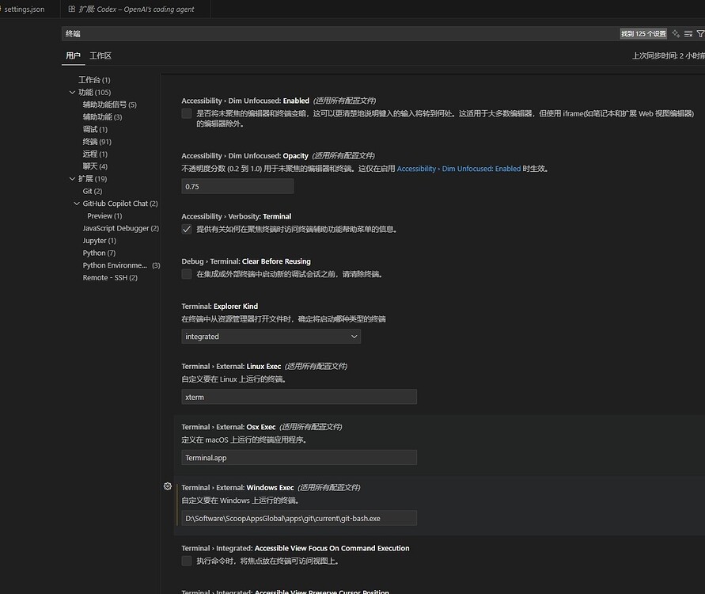
Task: Enable Clear Before Reusing checkbox
Action: point(187,274)
